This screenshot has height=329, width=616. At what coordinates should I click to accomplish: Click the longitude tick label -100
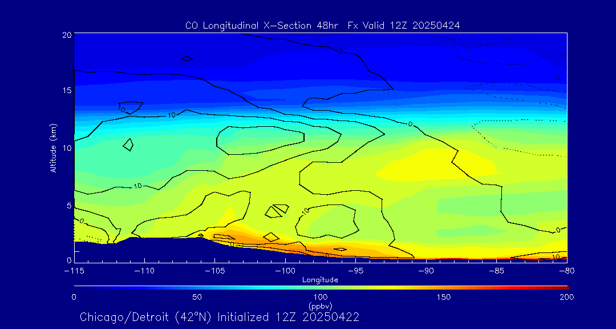coord(285,271)
